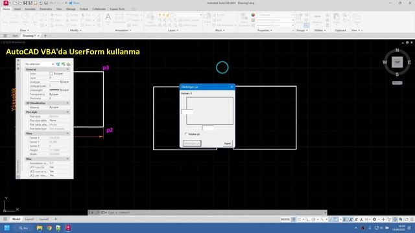
Task: Click the MODEL button in status bar
Action: (x=285, y=219)
